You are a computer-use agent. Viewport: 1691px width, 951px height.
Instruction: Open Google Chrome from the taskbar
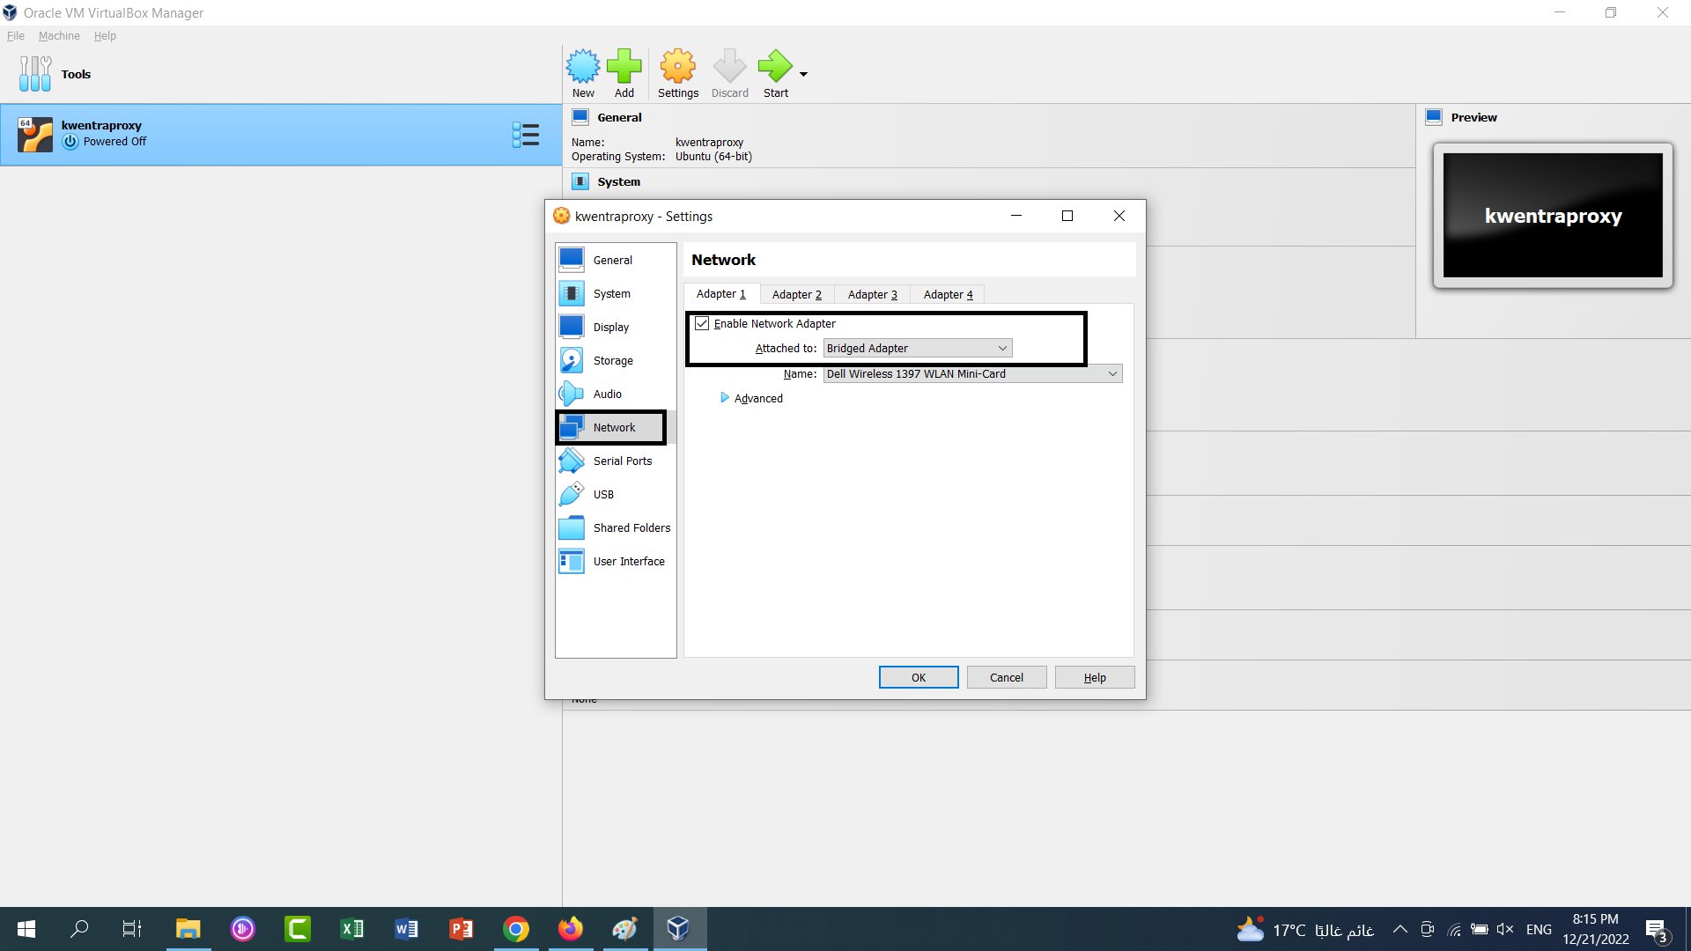(516, 929)
